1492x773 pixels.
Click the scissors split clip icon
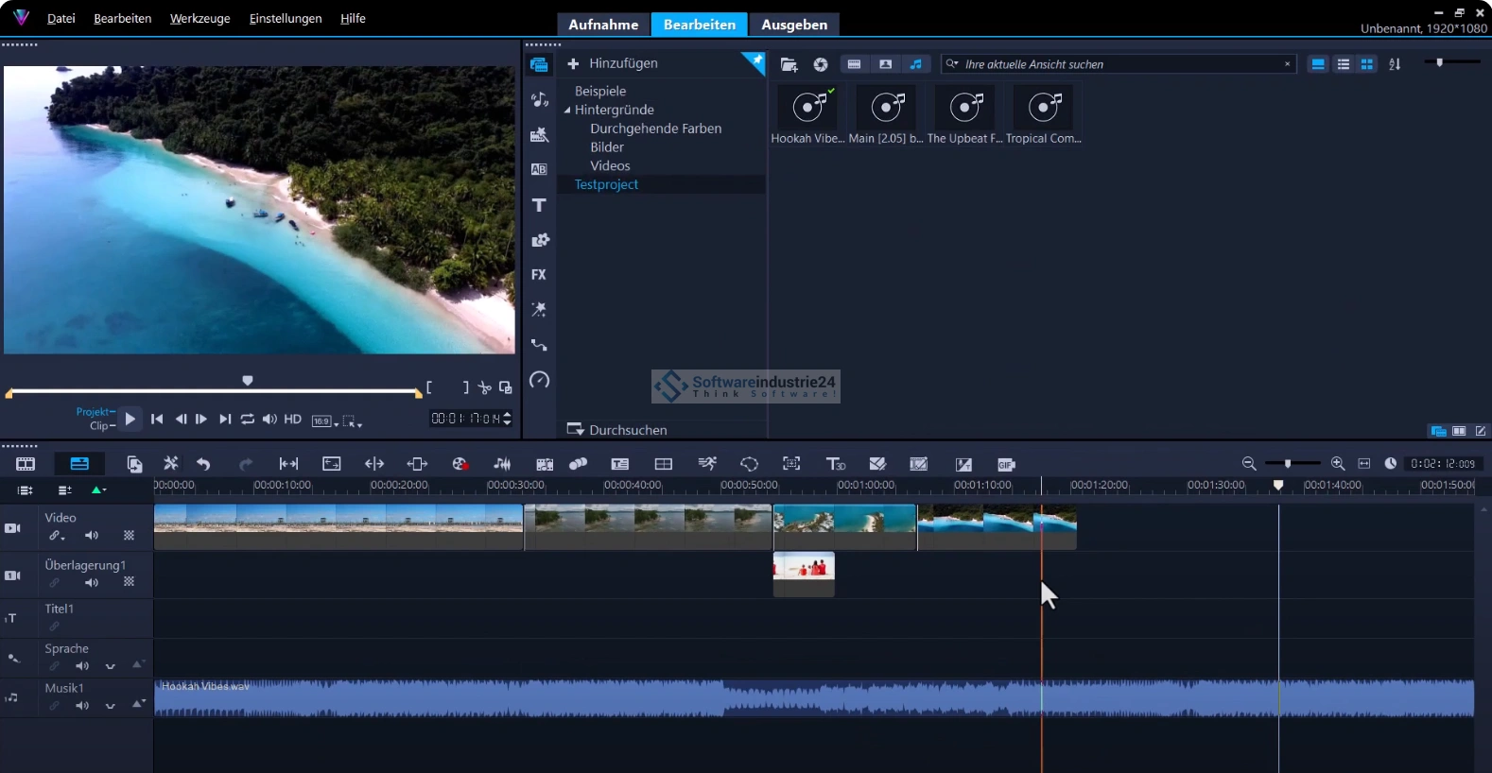484,387
